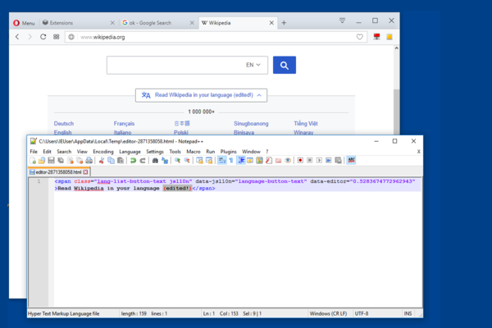Click the red extension icon in Opera toolbar
Viewport: 492px width, 328px height.
(x=376, y=37)
